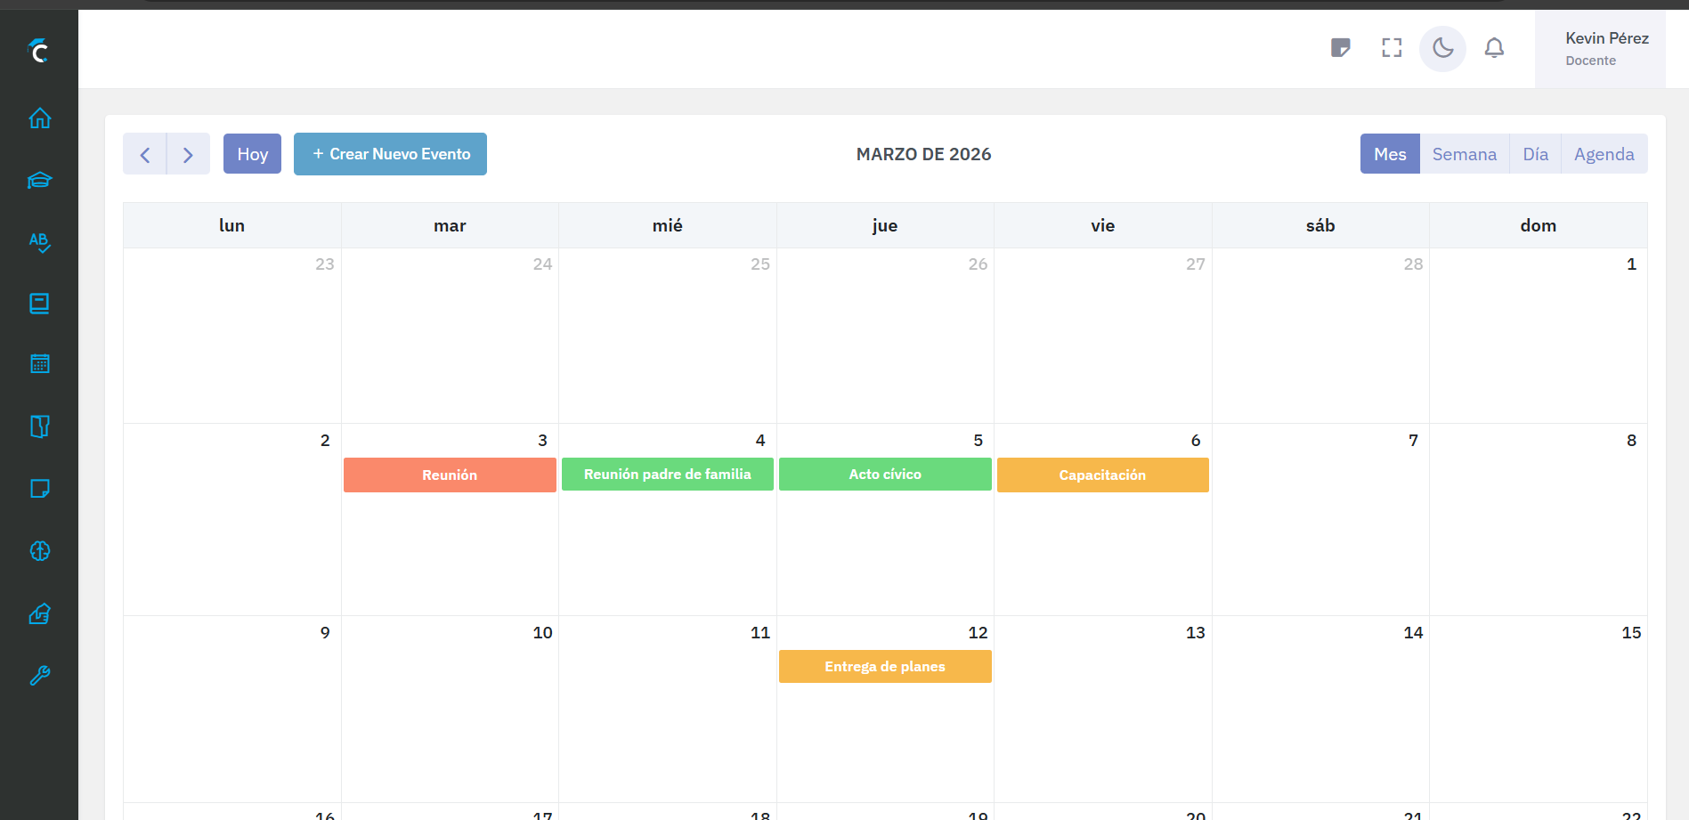Open the AB grades icon in sidebar
The width and height of the screenshot is (1689, 820).
[39, 241]
